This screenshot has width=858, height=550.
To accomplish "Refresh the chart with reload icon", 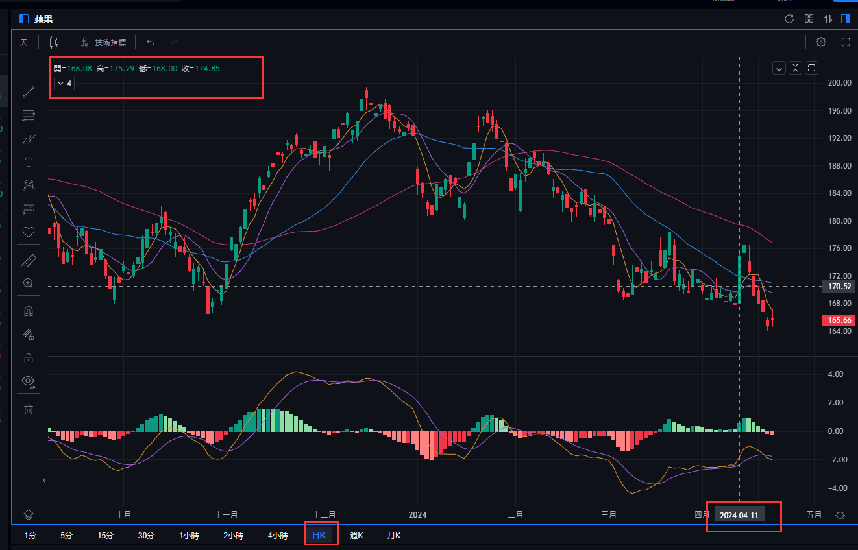I will click(x=789, y=19).
